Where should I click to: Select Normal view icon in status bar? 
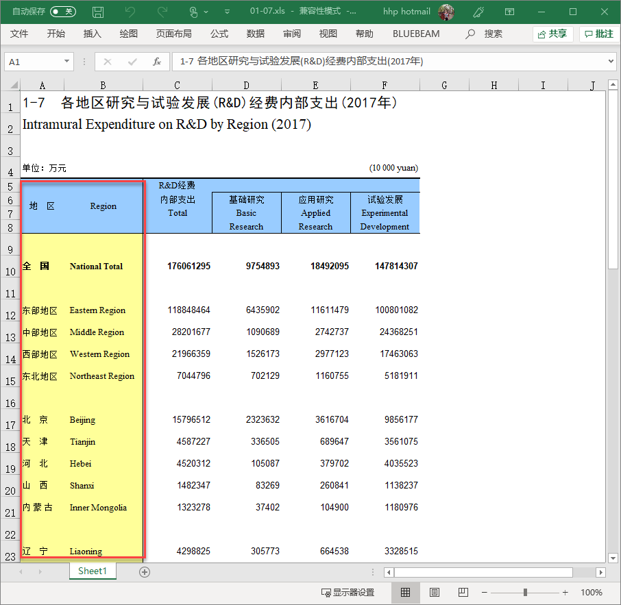(x=405, y=592)
